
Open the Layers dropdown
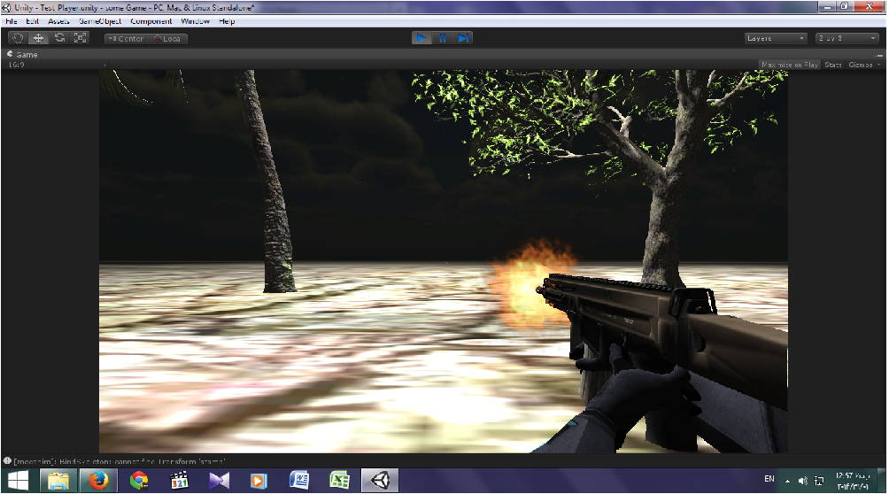coord(776,38)
